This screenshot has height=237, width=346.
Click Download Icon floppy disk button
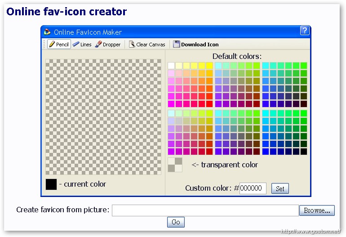tap(196, 45)
